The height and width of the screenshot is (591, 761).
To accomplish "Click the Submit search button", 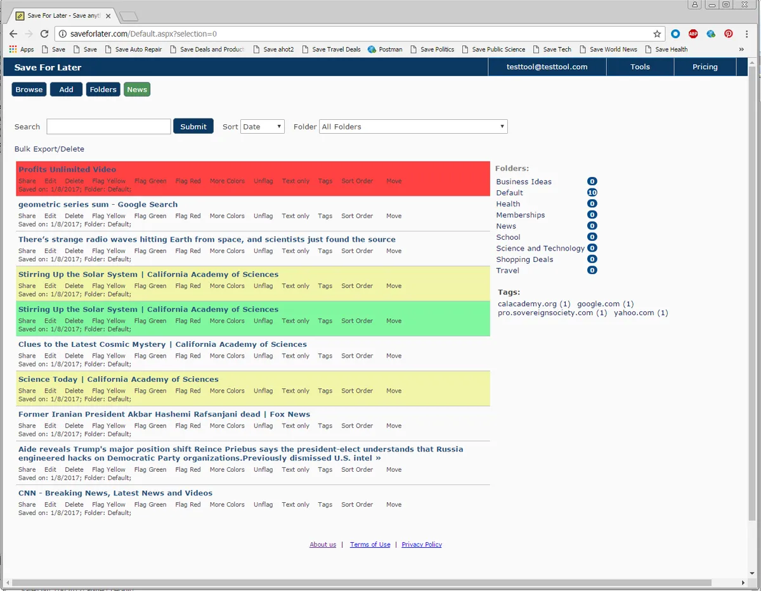I will coord(193,126).
